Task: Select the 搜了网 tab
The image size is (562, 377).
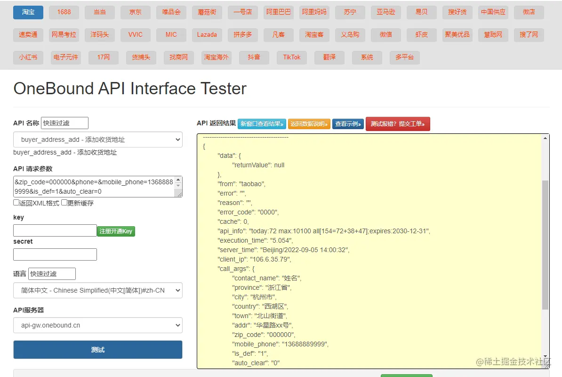Action: click(529, 35)
